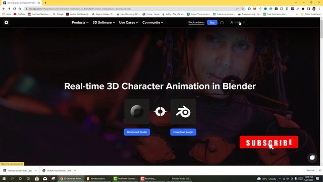
Task: Click the Rokoko Studio app thumbnail
Action: (137, 111)
